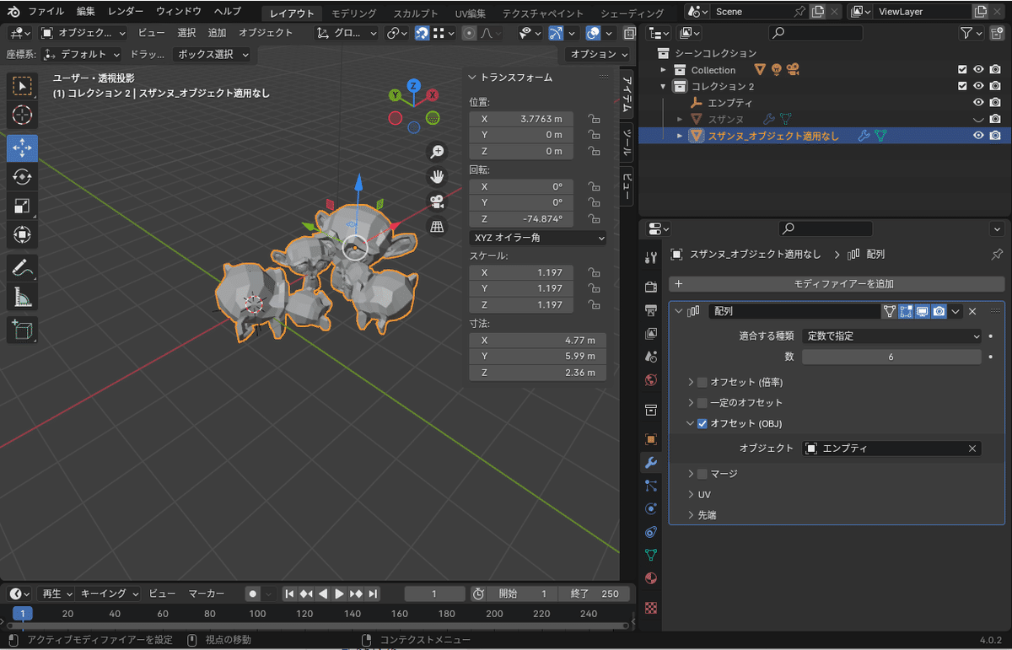The image size is (1012, 650).
Task: Hide エンプティ with its eye icon
Action: point(979,103)
